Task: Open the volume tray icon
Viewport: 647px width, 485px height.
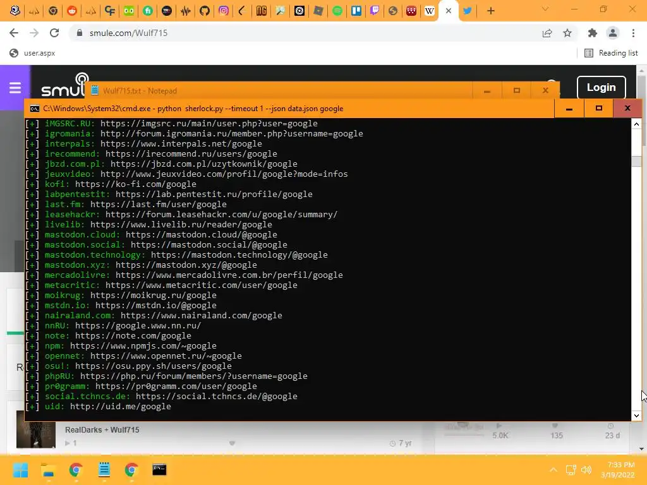Action: point(586,470)
